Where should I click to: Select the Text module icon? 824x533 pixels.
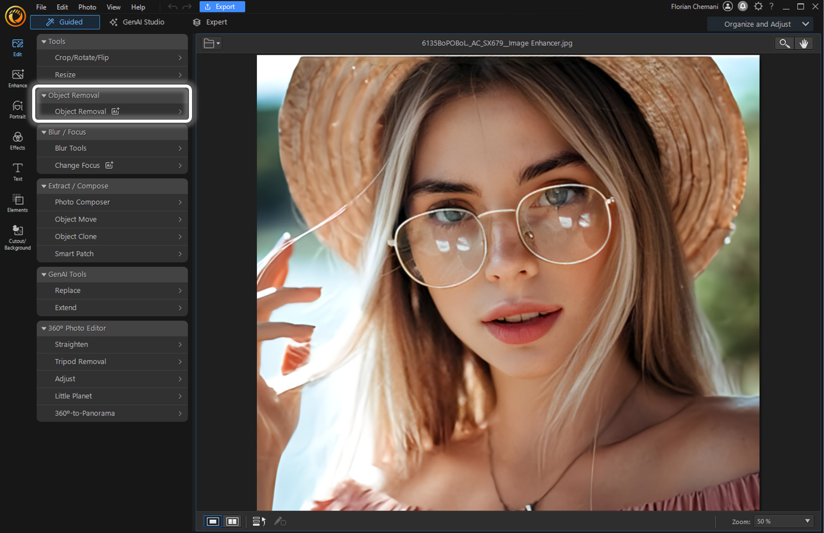click(x=17, y=172)
